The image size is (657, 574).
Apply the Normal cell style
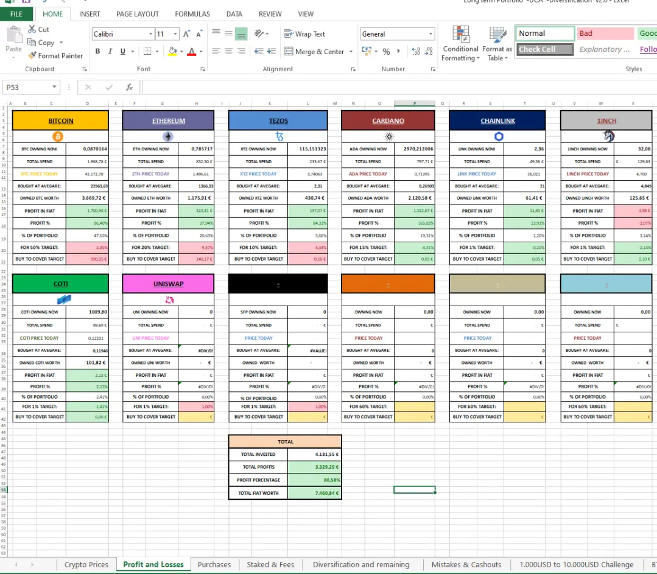click(x=545, y=33)
